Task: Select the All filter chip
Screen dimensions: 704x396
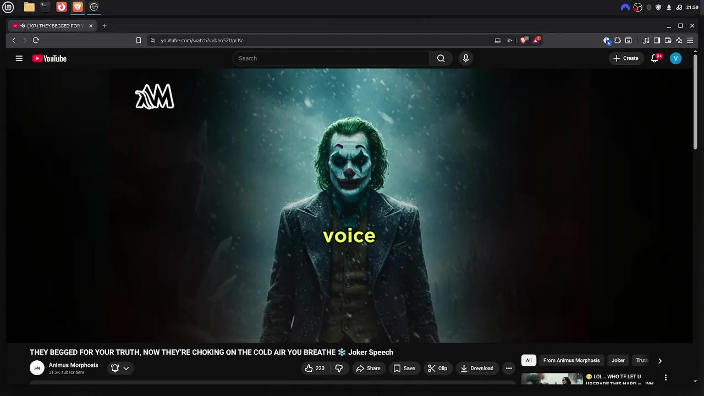Action: tap(529, 361)
